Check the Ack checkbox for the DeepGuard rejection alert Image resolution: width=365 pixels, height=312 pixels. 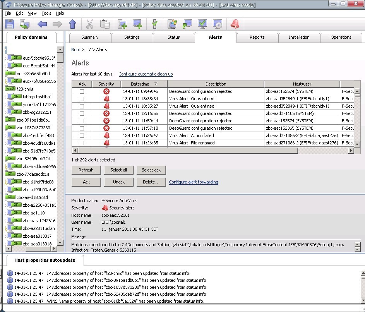[x=82, y=91]
